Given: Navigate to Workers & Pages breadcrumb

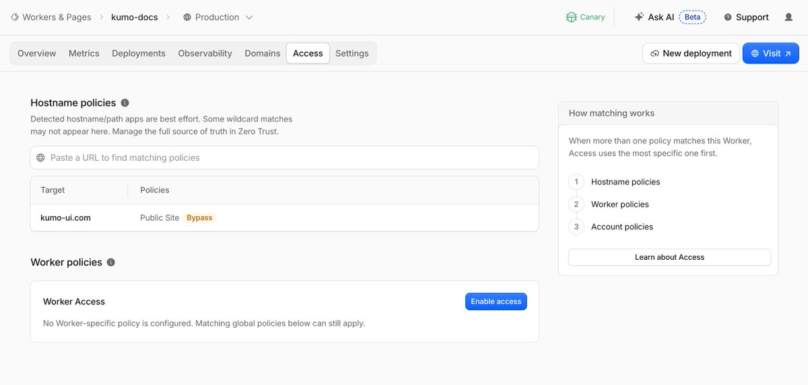Looking at the screenshot, I should [x=57, y=17].
